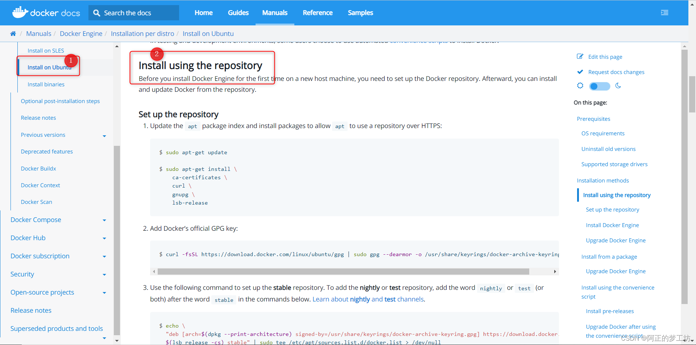Click the moon dark-mode icon

point(618,86)
